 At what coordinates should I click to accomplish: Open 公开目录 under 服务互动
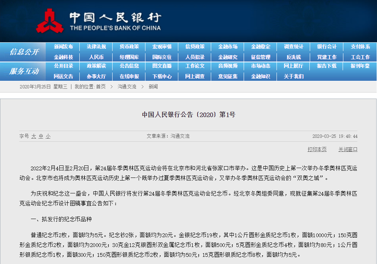coord(63,66)
